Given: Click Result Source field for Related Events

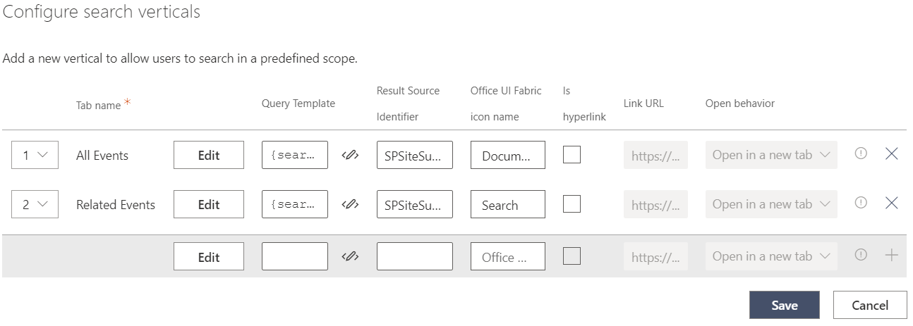Looking at the screenshot, I should point(415,204).
